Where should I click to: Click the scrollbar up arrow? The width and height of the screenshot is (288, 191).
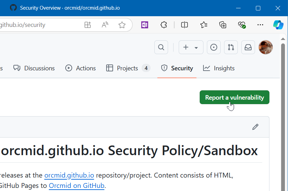coord(283,39)
